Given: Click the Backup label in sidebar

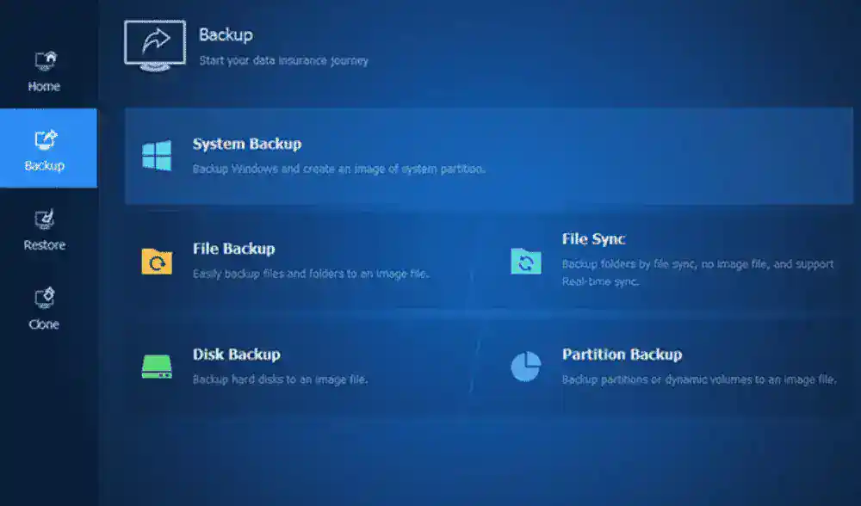Looking at the screenshot, I should coord(45,165).
